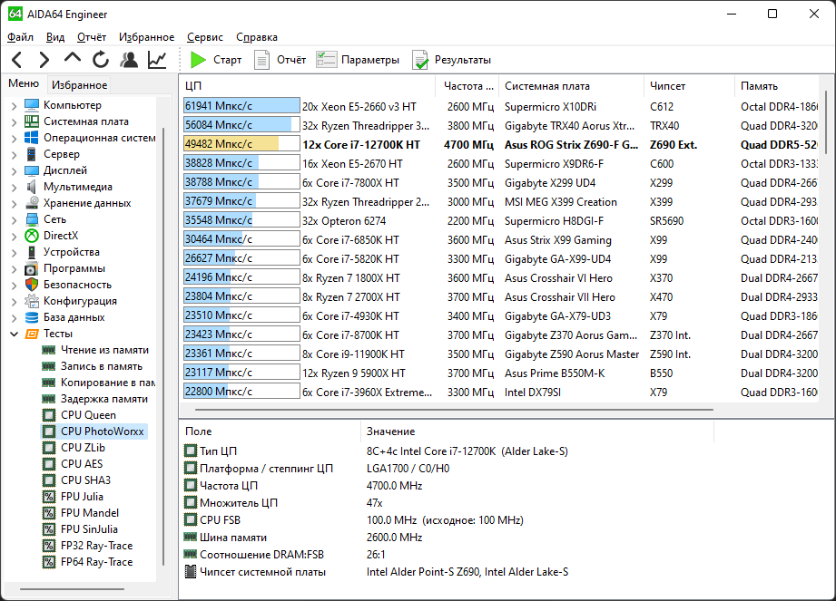
Task: Select the Хранение данных disk icon
Action: (x=32, y=203)
